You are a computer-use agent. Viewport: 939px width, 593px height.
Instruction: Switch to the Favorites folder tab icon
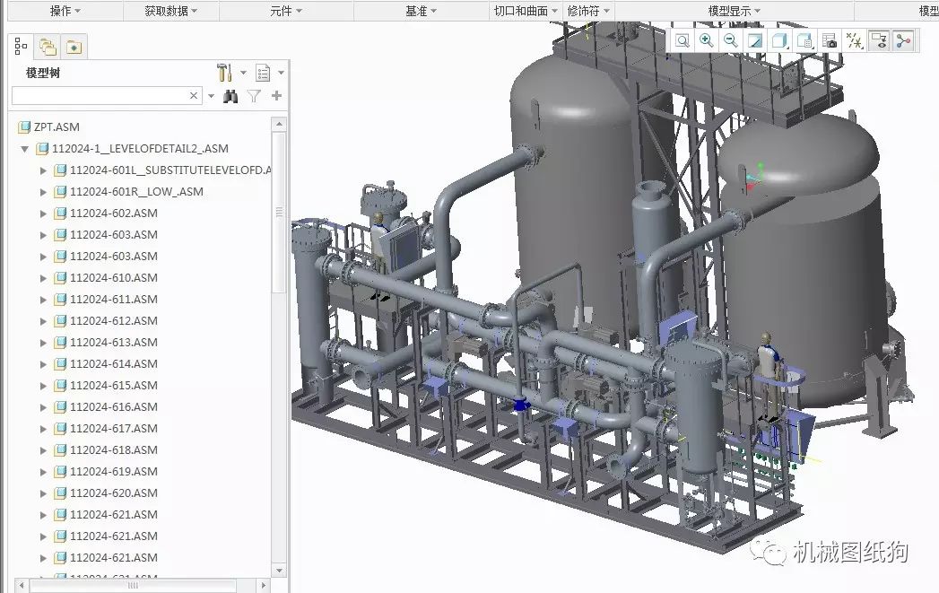coord(74,47)
